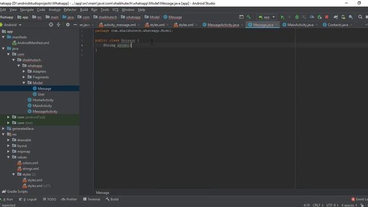
Task: Open the Terminal tool window
Action: click(x=91, y=200)
